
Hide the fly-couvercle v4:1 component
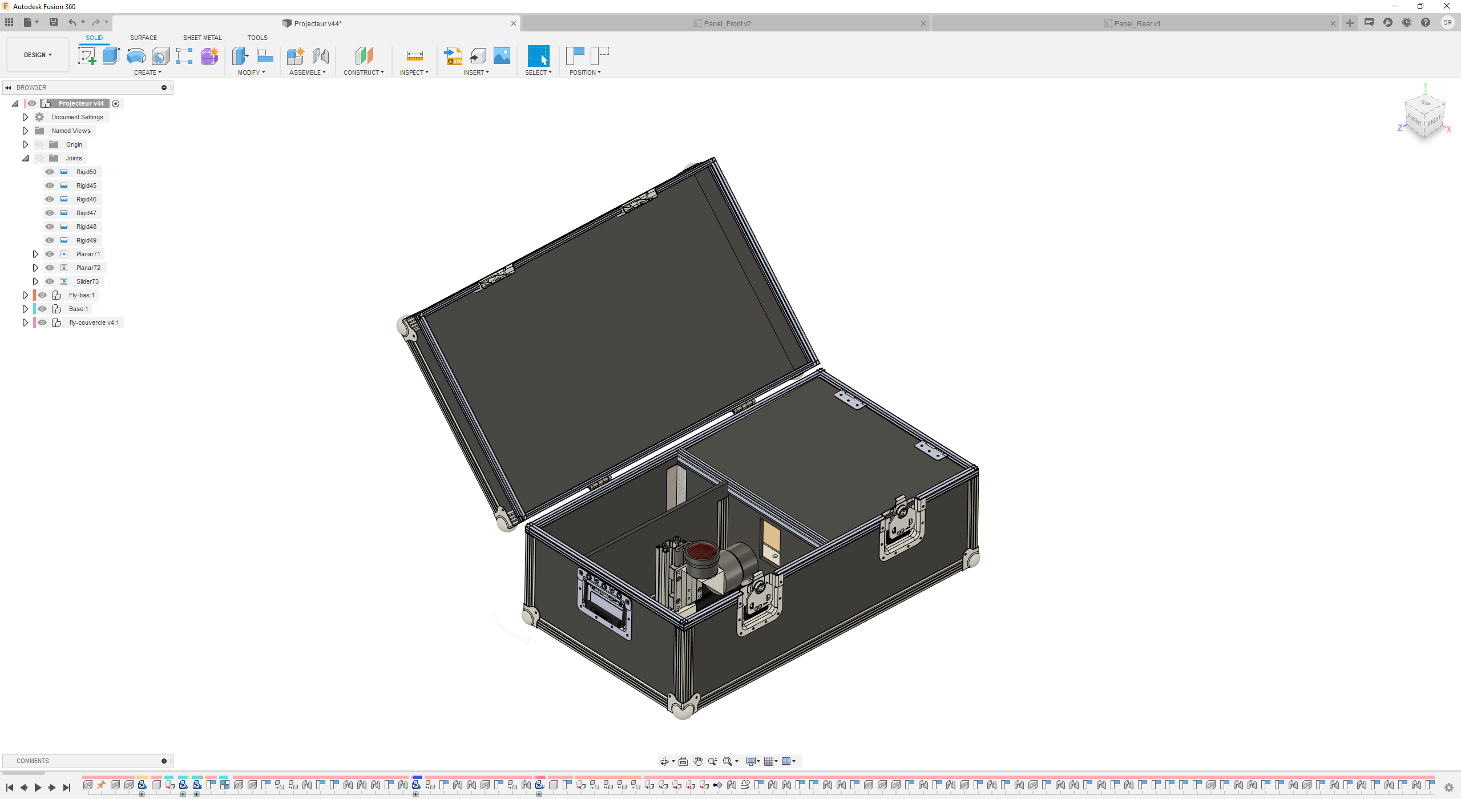42,322
